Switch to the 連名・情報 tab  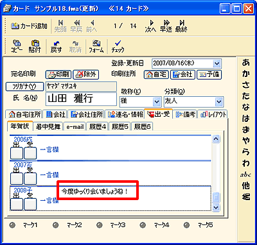pyautogui.click(x=125, y=115)
